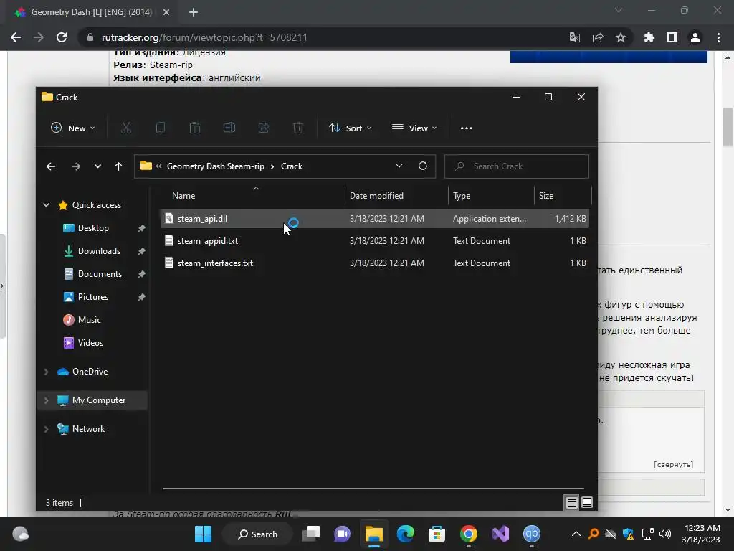Click the Delete trash icon

pyautogui.click(x=297, y=128)
